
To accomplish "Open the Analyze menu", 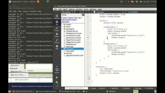I will [x=79, y=9].
